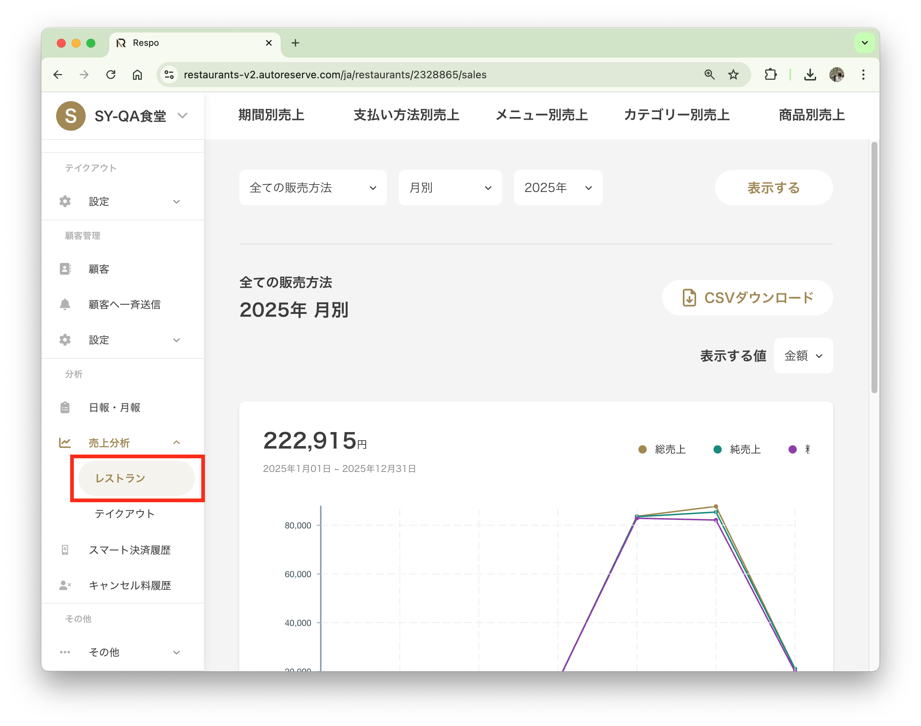Click the browser forward arrow
921x726 pixels.
click(84, 75)
